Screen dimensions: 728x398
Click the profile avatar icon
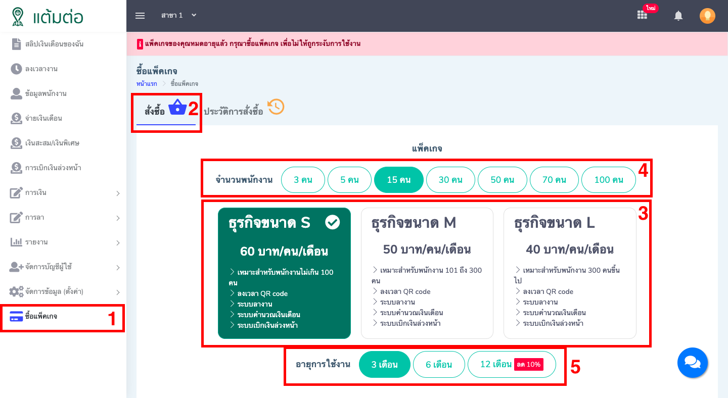[x=707, y=15]
